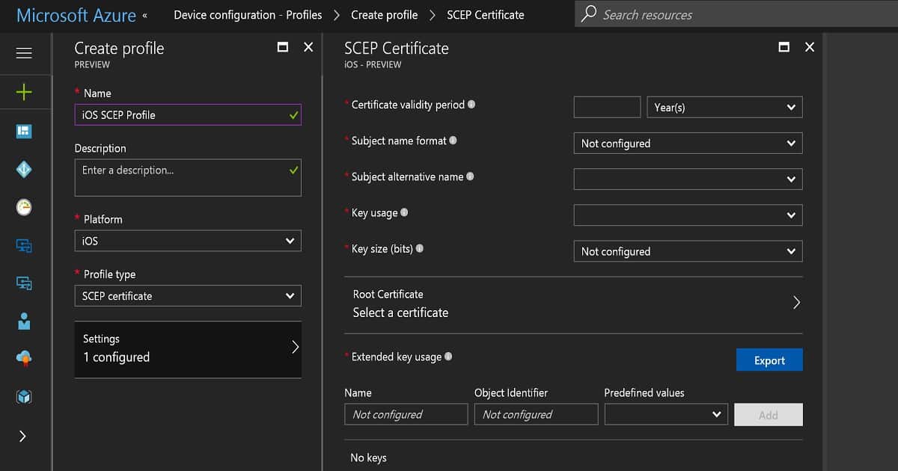Close the Create profile blade

coord(308,47)
